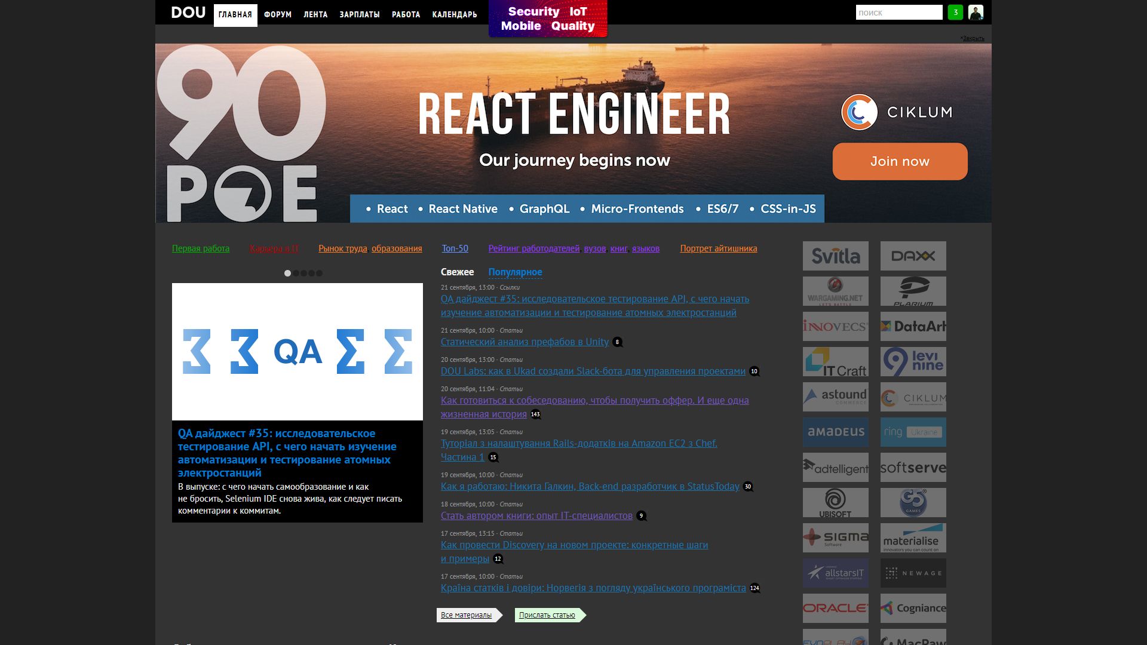Click the QA digest thumbnail image
This screenshot has height=645, width=1147.
[297, 352]
